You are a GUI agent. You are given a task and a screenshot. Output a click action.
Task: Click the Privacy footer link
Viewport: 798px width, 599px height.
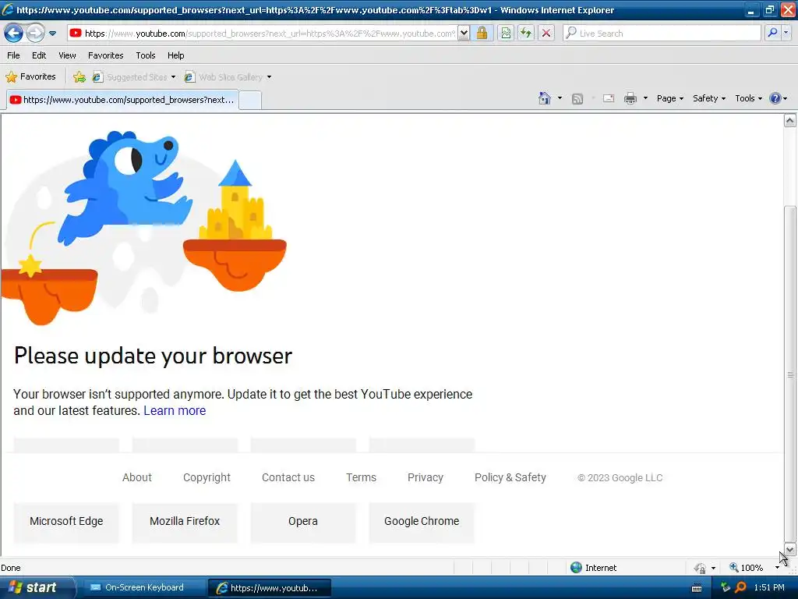(x=425, y=478)
